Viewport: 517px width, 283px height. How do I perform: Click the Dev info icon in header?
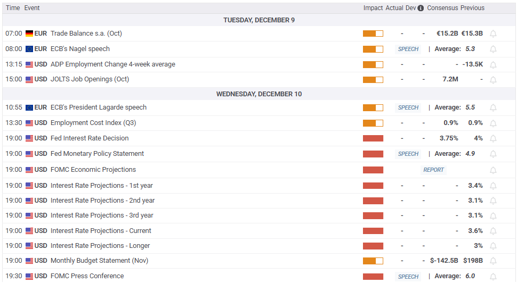(x=421, y=8)
